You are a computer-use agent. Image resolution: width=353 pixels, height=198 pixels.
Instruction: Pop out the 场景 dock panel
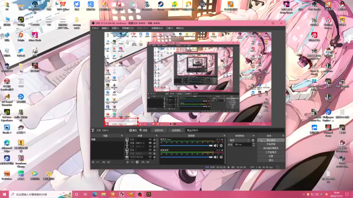pos(122,136)
